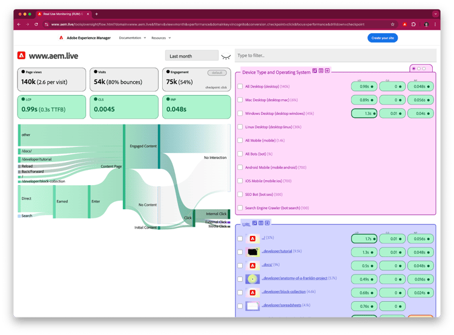Go forward using the browser forward arrow
Screen dimensions: 454x335
tap(27, 24)
